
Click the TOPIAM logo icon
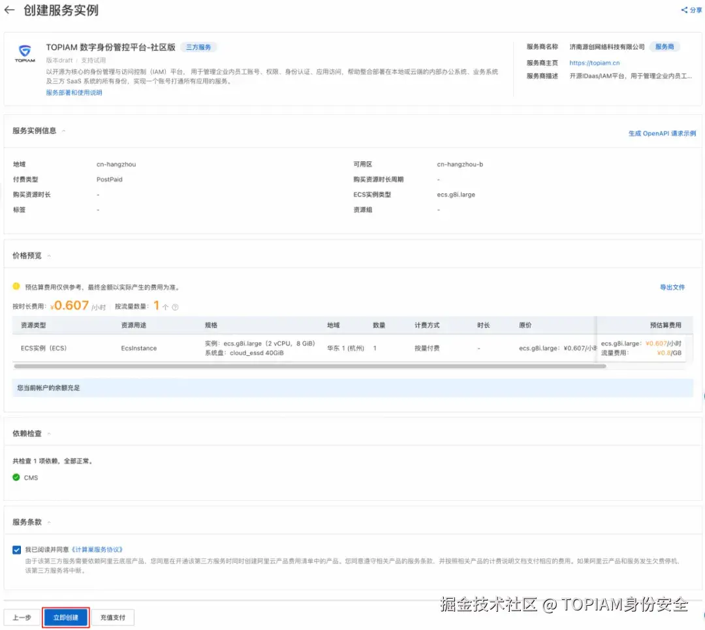[x=25, y=53]
